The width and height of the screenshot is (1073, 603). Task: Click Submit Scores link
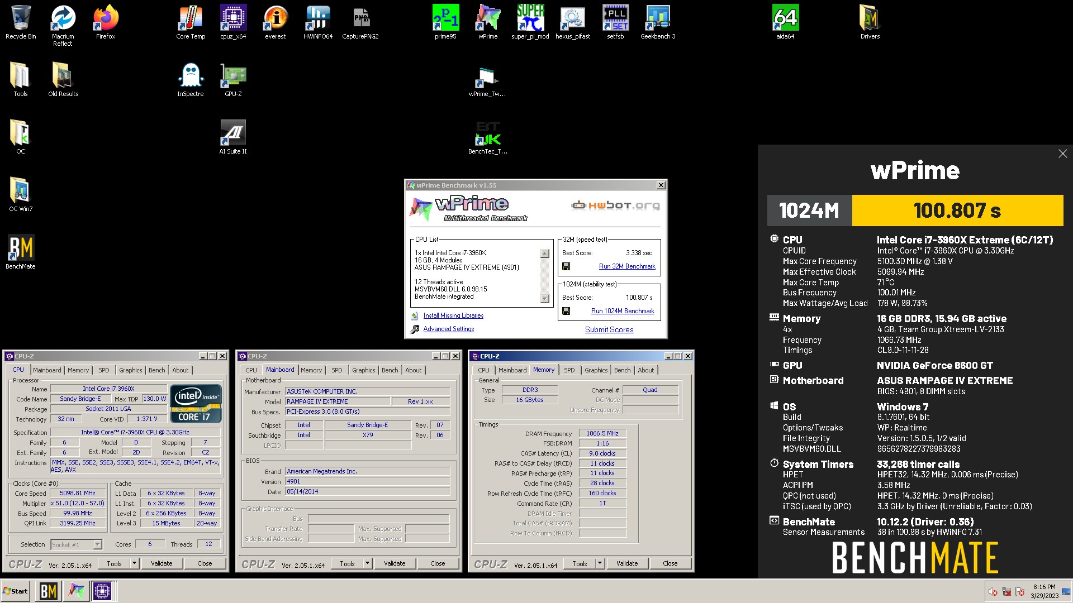[609, 329]
